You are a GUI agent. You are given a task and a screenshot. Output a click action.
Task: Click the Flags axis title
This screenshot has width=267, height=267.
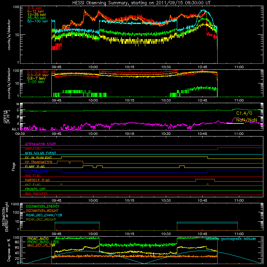(x=14, y=167)
